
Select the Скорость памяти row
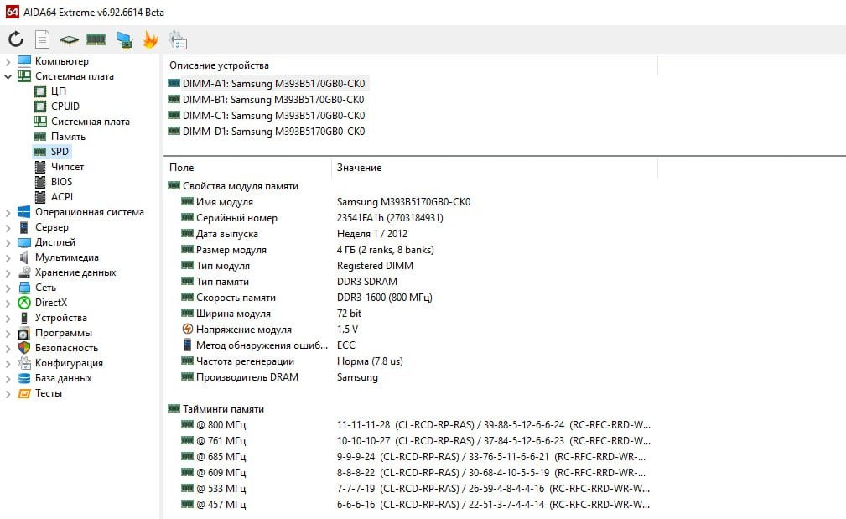[410, 298]
